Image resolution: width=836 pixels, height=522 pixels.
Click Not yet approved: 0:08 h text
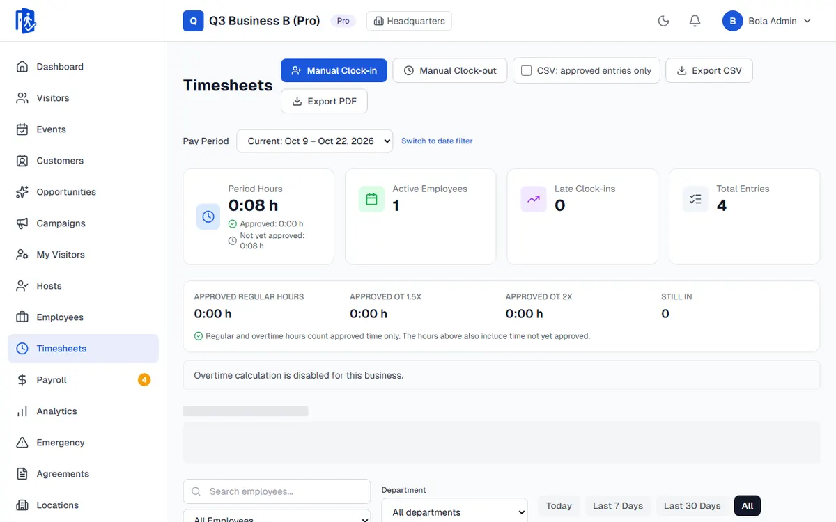pyautogui.click(x=272, y=241)
